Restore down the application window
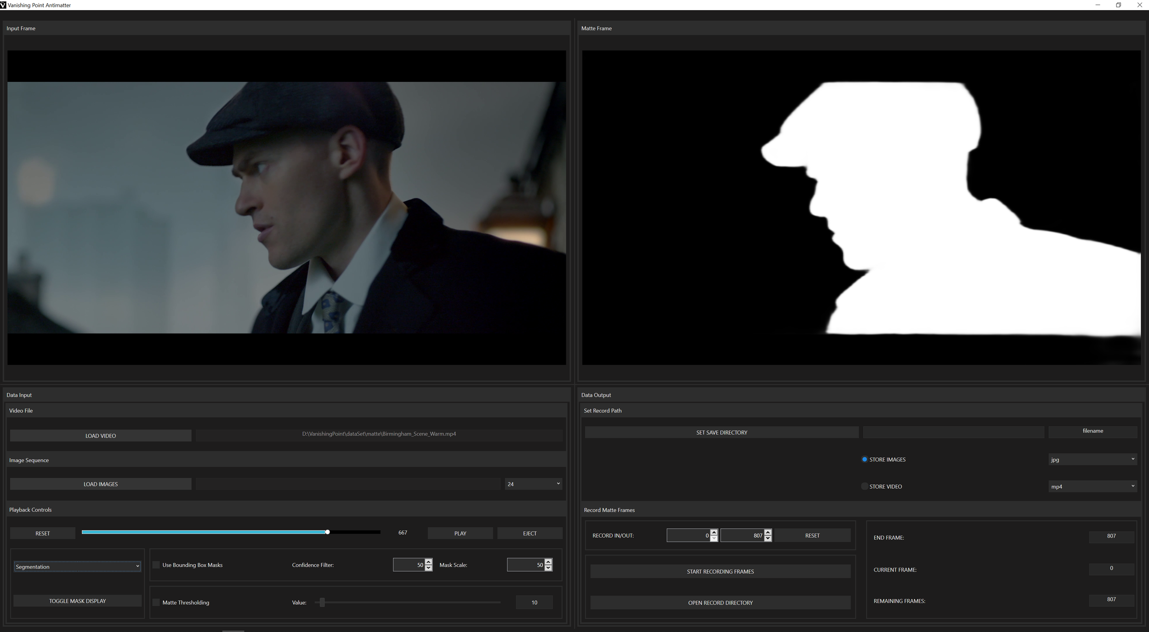This screenshot has height=632, width=1149. coord(1118,5)
